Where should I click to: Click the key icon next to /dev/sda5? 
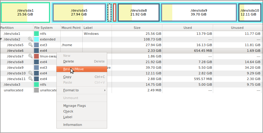[30, 45]
